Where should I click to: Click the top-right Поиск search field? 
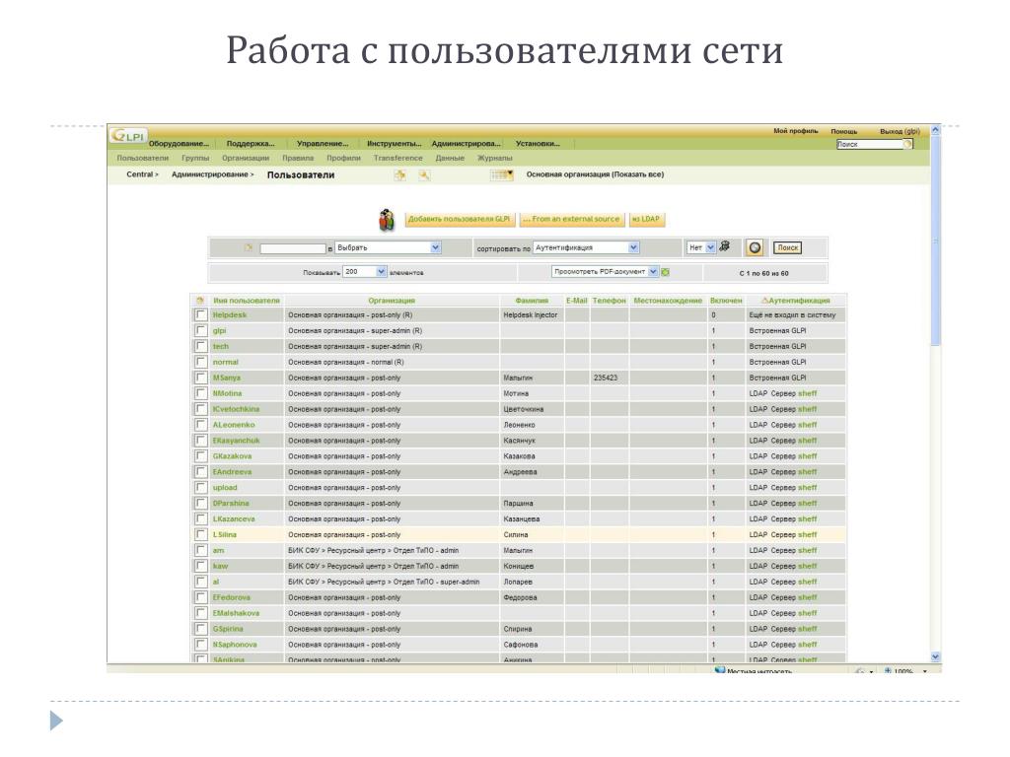870,144
